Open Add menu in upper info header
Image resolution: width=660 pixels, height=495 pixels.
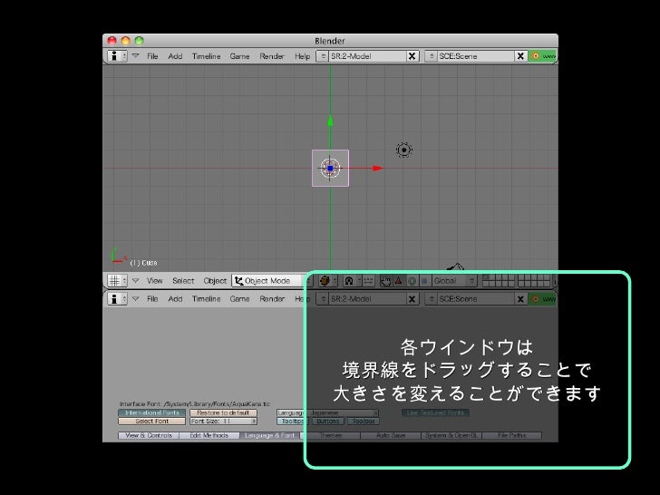pyautogui.click(x=175, y=56)
